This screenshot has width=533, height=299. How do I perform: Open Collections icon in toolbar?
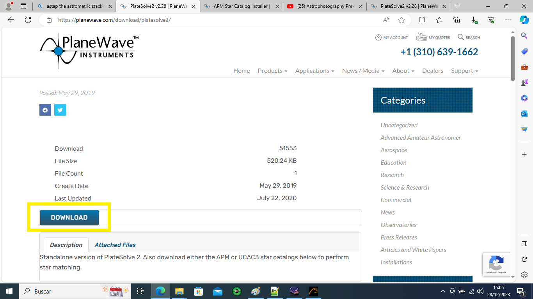click(x=457, y=20)
